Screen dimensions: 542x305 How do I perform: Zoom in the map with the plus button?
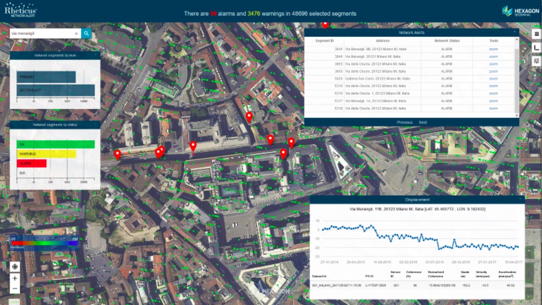coord(15,278)
